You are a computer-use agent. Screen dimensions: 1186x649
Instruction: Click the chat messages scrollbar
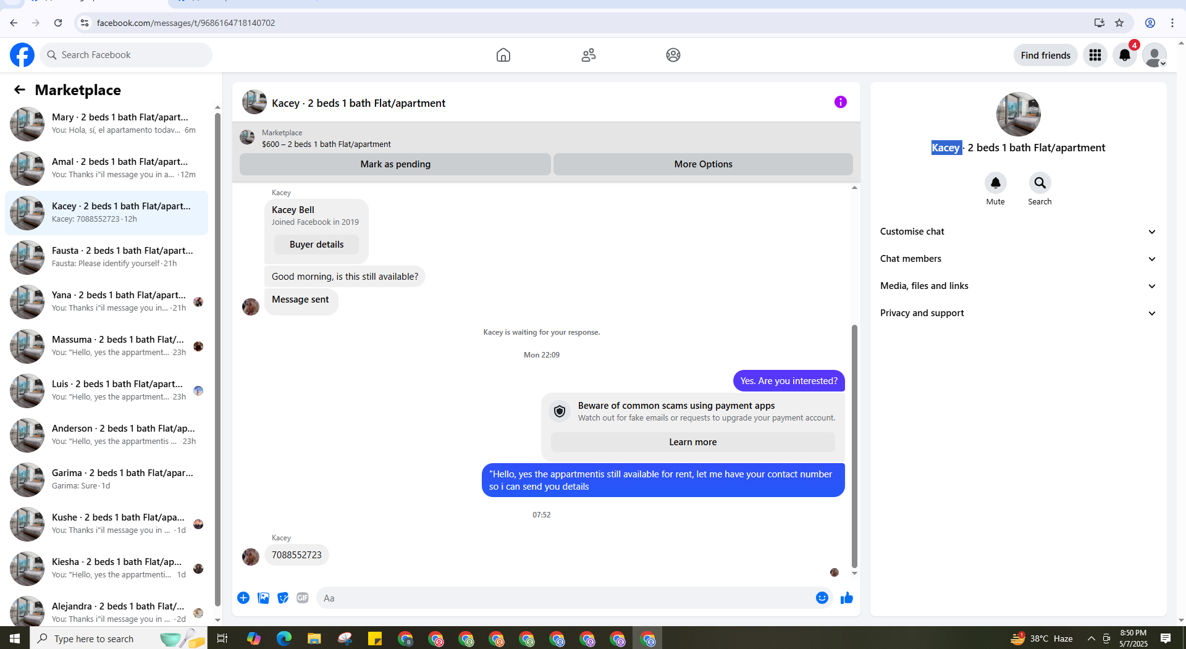854,446
